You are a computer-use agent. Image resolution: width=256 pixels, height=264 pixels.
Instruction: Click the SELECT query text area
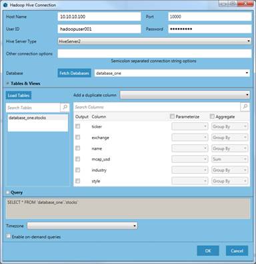(x=128, y=209)
